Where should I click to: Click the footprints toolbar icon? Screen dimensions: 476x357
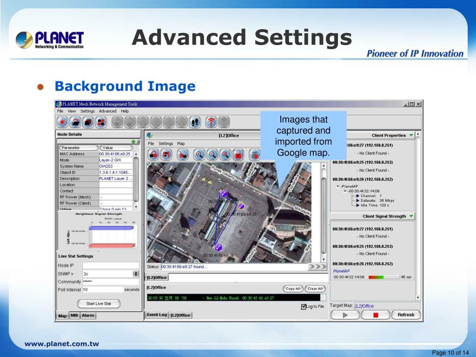coord(195,122)
